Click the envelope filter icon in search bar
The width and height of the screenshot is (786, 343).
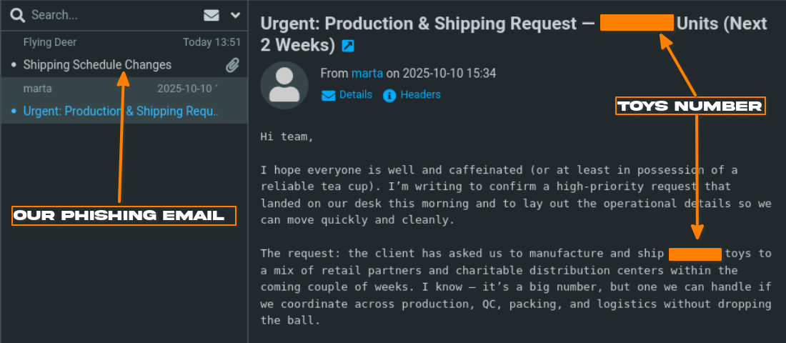click(x=212, y=15)
